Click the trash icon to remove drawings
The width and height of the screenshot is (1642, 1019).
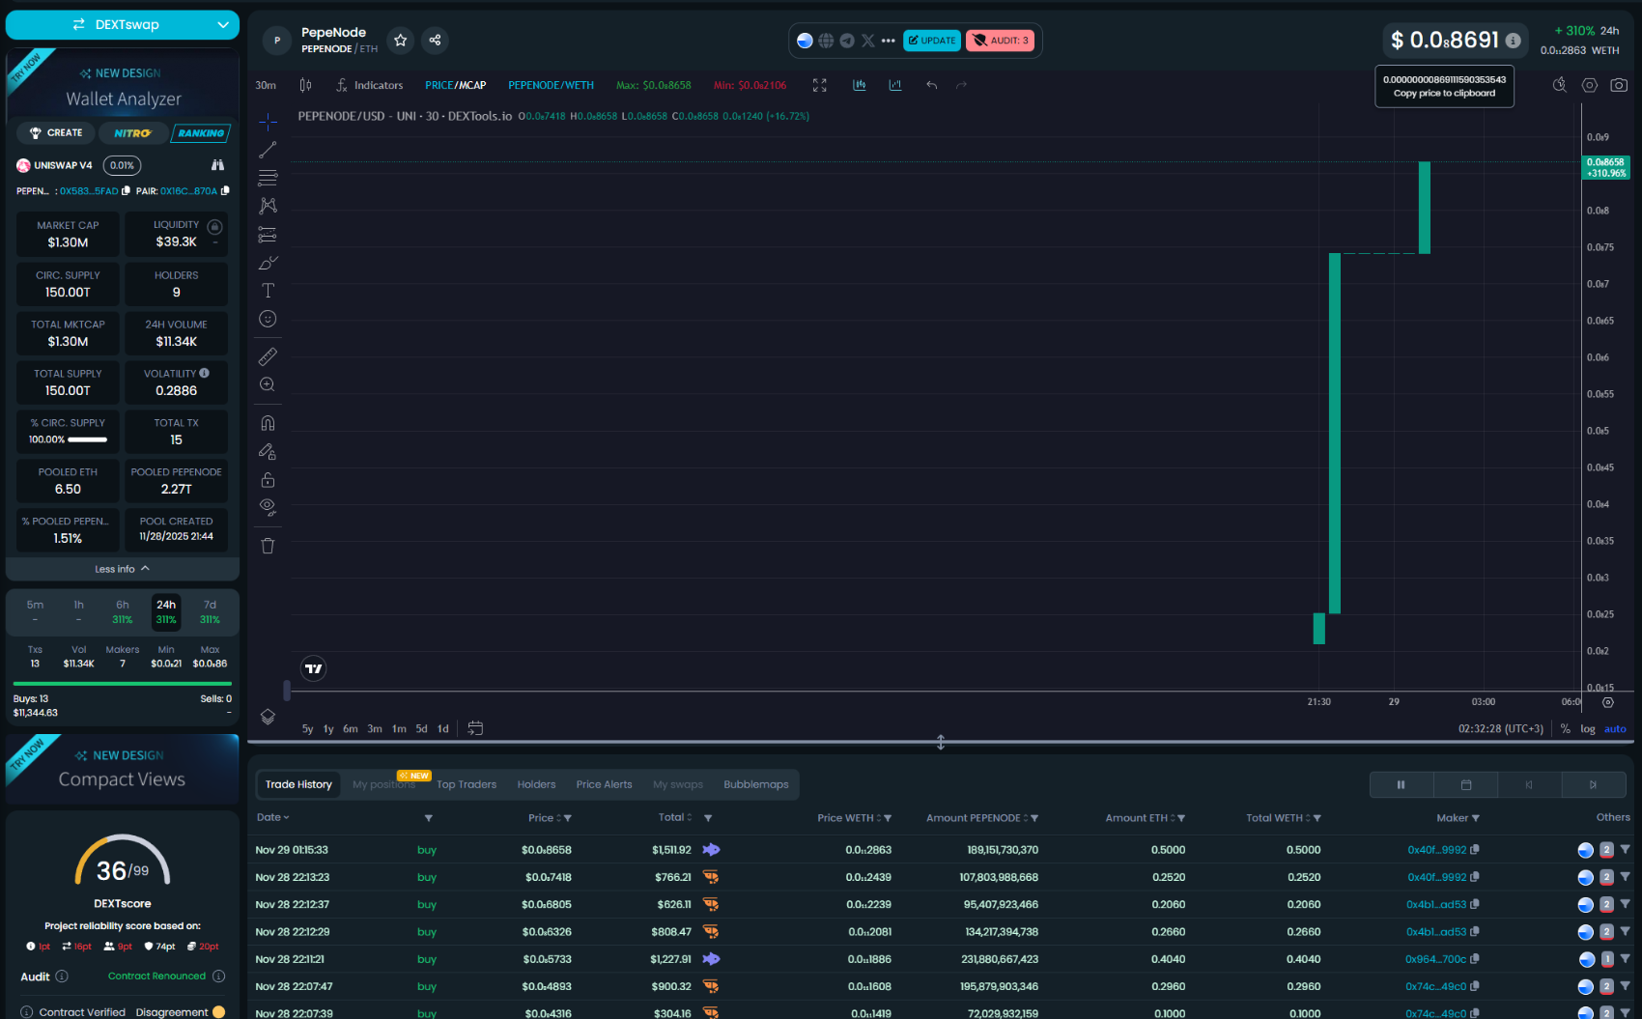click(268, 546)
